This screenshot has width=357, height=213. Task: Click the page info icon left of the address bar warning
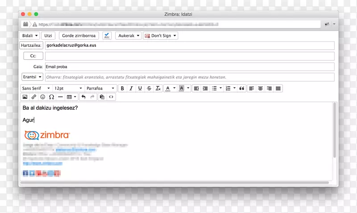click(x=25, y=24)
